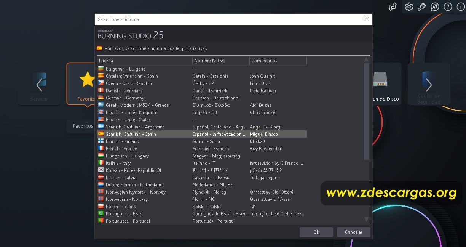
Task: Sort by the Idioma column header
Action: point(145,61)
